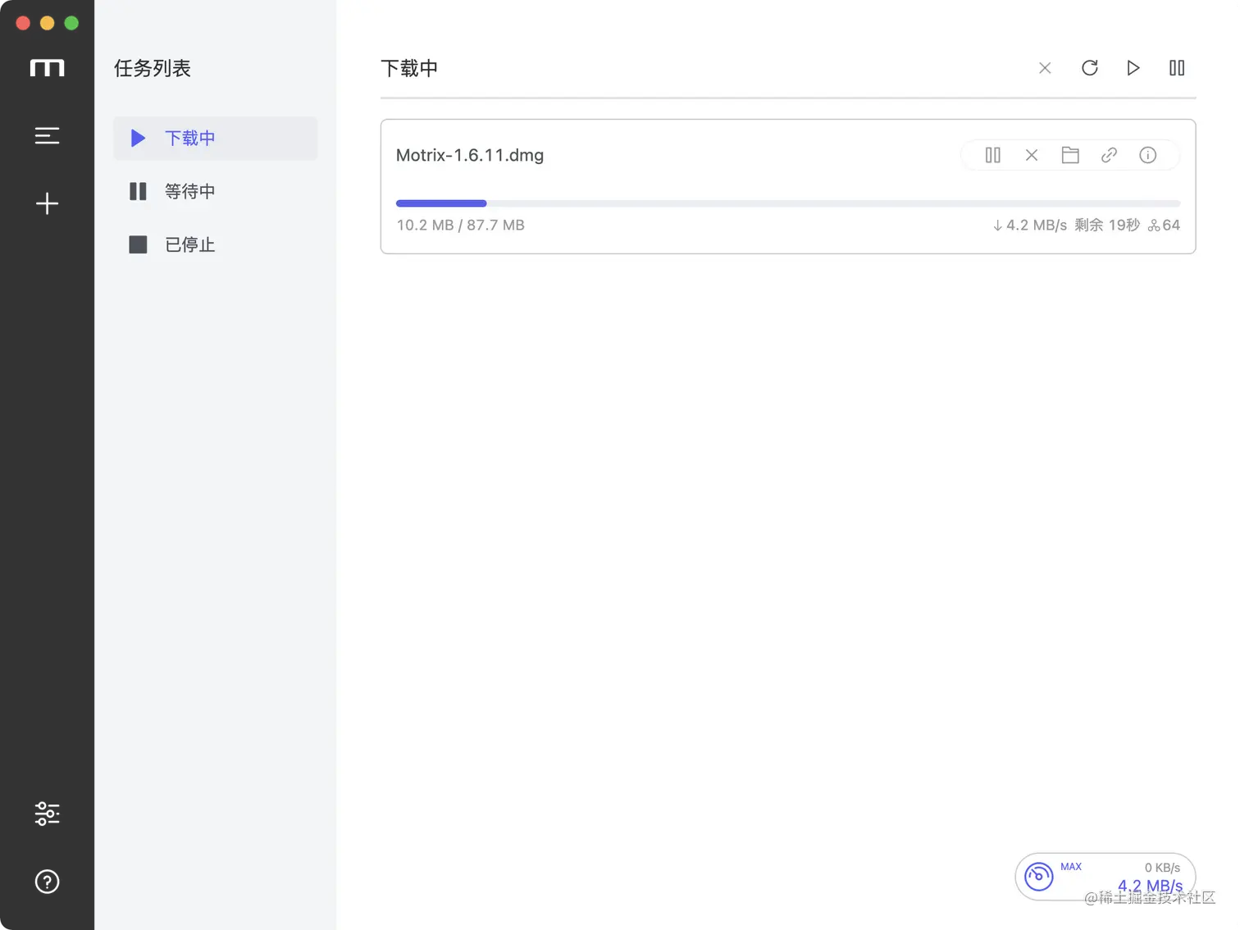Click the 64 connections indicator
Screen dimensions: 1240x930
[1164, 225]
